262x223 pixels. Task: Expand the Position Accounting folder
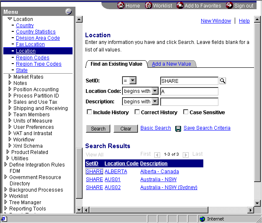coord(10,89)
